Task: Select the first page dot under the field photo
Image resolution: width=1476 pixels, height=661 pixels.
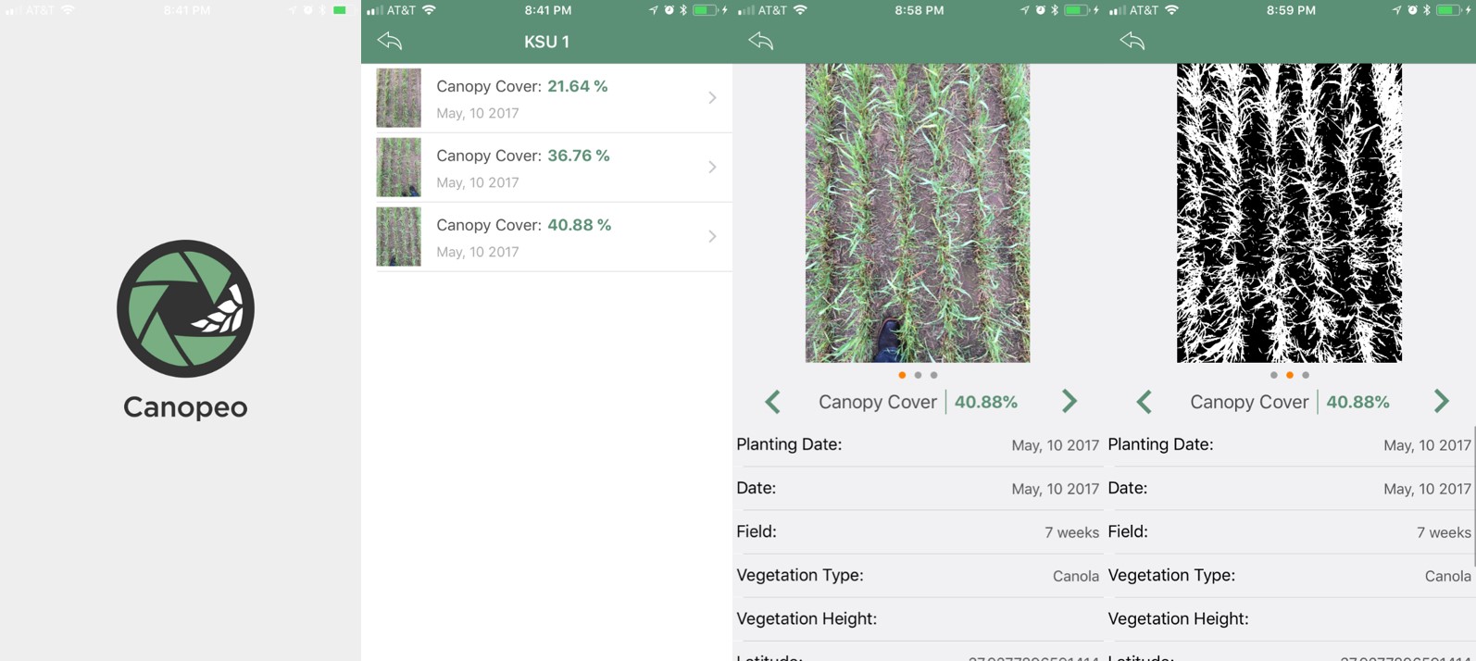Action: (x=902, y=375)
